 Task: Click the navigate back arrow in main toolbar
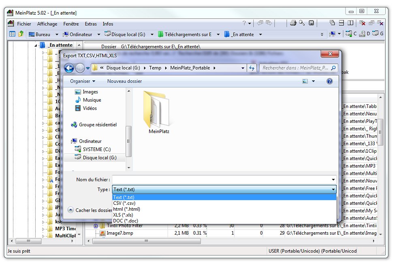[260, 23]
